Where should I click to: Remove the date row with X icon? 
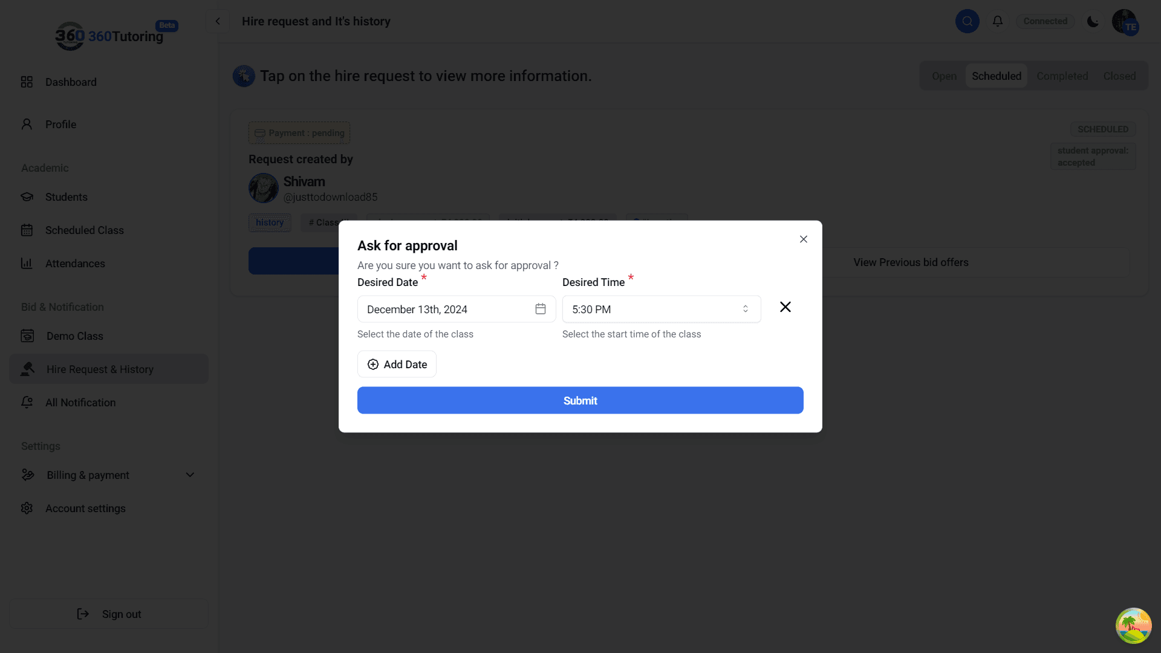pyautogui.click(x=785, y=307)
